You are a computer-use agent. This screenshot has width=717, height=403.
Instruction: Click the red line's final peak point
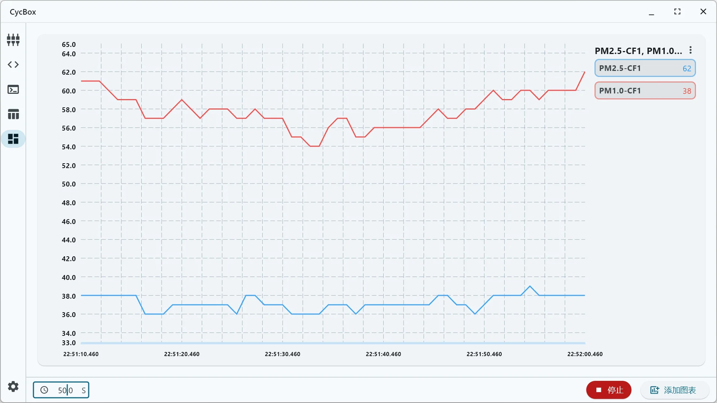point(584,72)
